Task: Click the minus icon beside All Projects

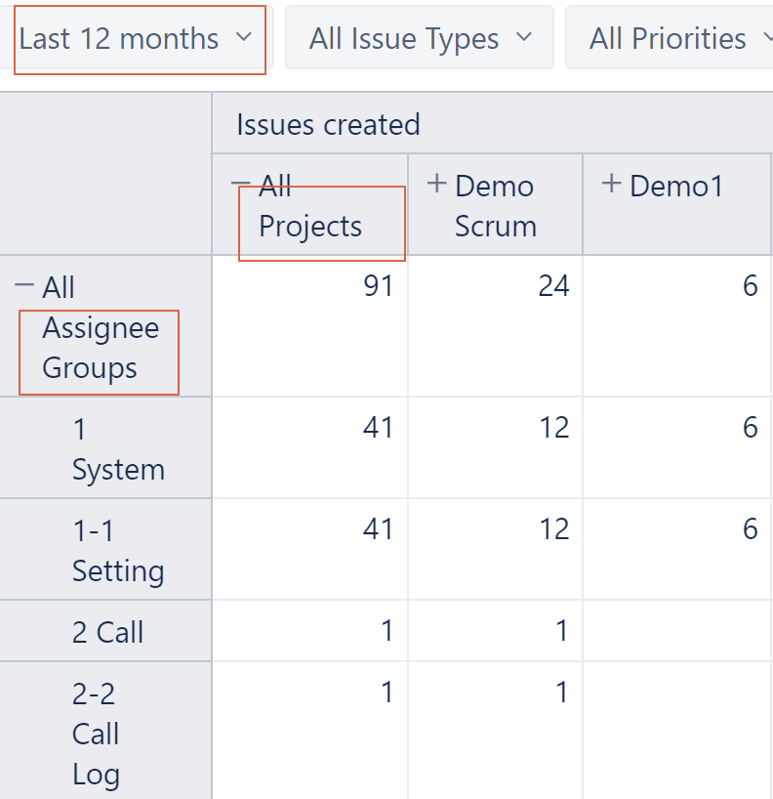Action: (242, 181)
